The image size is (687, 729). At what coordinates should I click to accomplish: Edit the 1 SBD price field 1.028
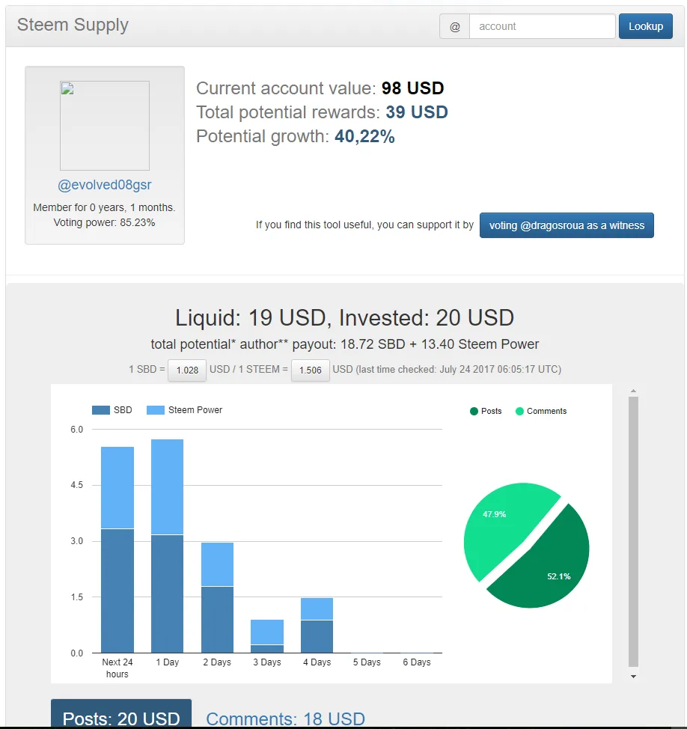187,370
